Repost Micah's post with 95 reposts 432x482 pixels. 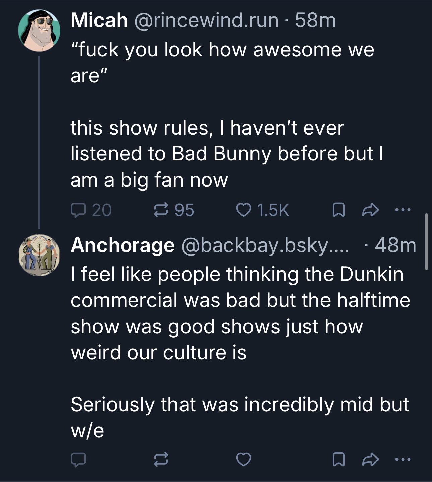pos(161,210)
